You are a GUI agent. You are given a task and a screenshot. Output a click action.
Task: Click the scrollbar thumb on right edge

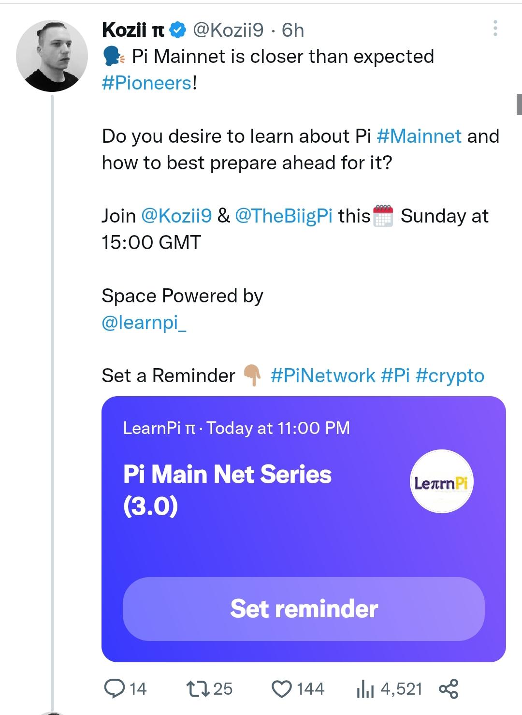(x=519, y=104)
